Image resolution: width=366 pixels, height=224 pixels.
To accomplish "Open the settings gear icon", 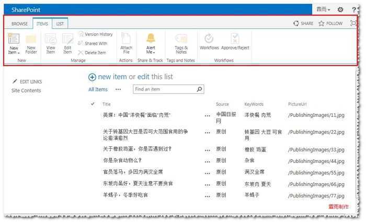I will pos(340,9).
